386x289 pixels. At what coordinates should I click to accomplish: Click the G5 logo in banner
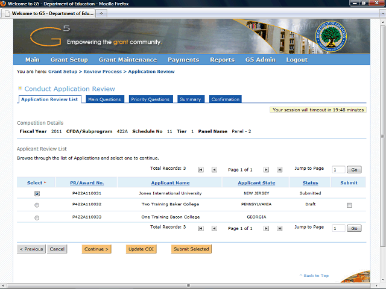tap(50, 36)
